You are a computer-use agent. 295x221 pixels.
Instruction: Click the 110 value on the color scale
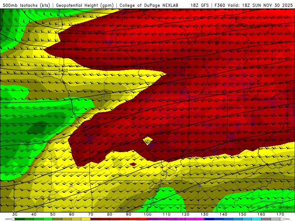pos(167,214)
